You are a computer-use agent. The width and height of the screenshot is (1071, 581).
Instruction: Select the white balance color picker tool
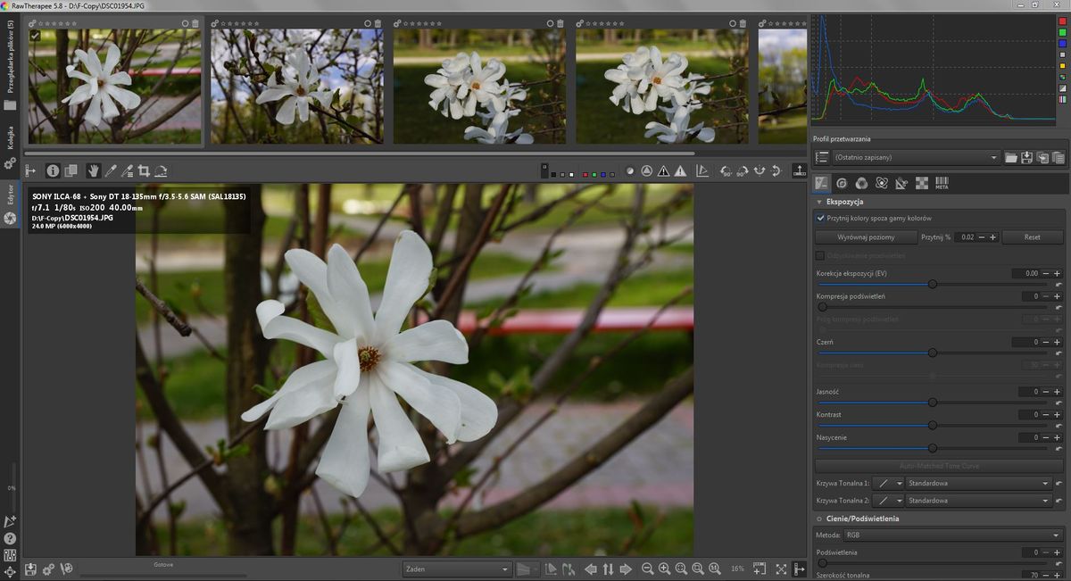pos(111,170)
